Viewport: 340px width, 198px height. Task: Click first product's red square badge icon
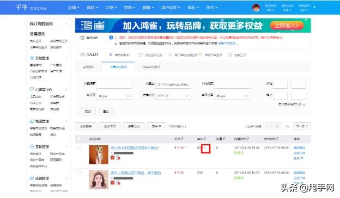tap(112, 158)
